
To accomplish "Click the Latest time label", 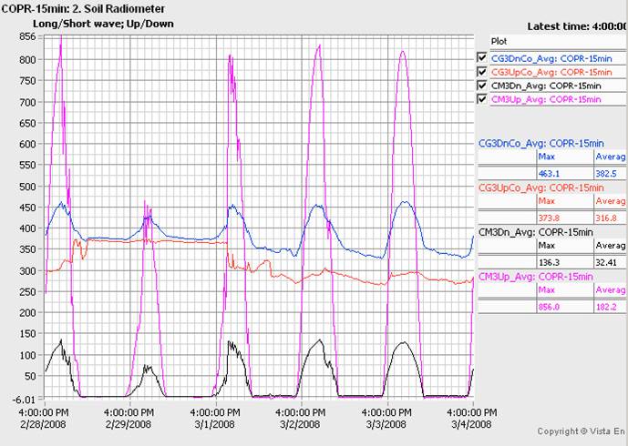I will [x=577, y=26].
